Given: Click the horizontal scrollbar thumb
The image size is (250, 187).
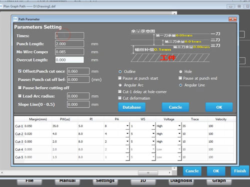Looking at the screenshot, I should (x=148, y=173).
